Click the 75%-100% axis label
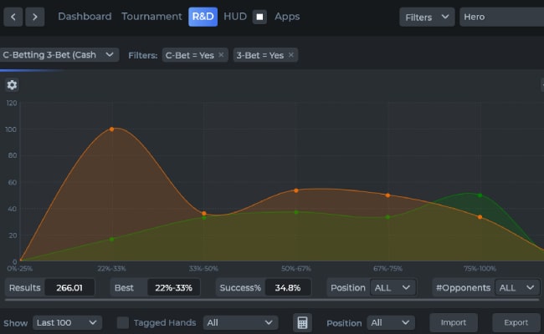Viewport: 544px width, 334px height. pos(480,268)
